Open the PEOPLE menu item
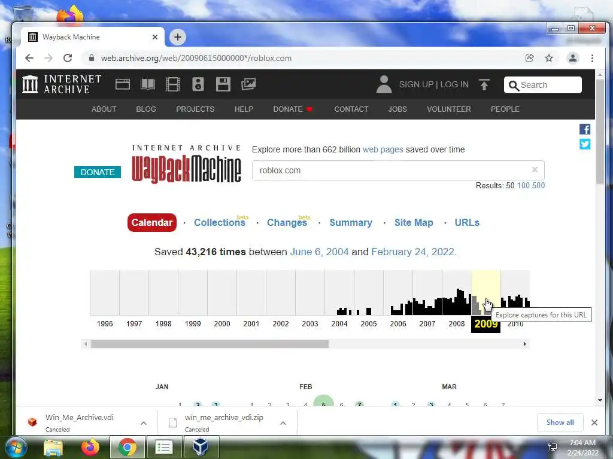The height and width of the screenshot is (459, 613). tap(505, 109)
